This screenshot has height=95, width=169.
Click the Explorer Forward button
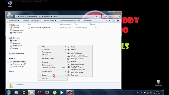[12, 16]
